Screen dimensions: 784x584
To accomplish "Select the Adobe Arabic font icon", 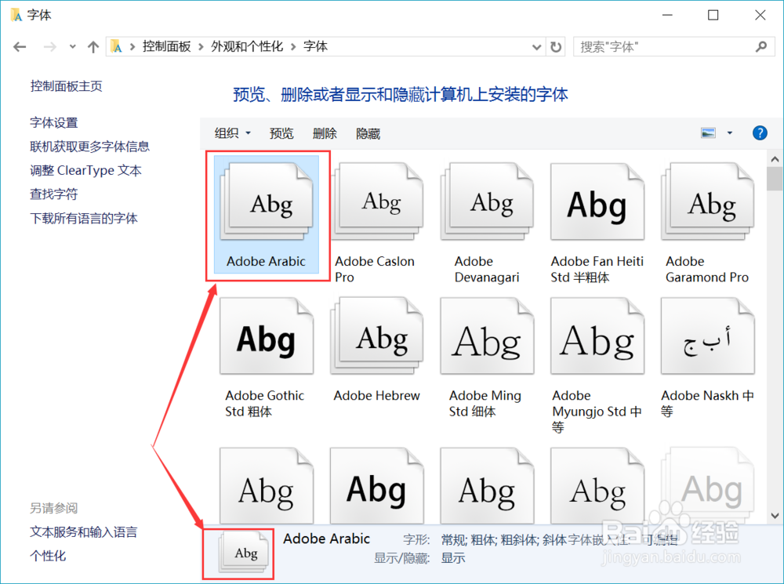I will pos(267,202).
